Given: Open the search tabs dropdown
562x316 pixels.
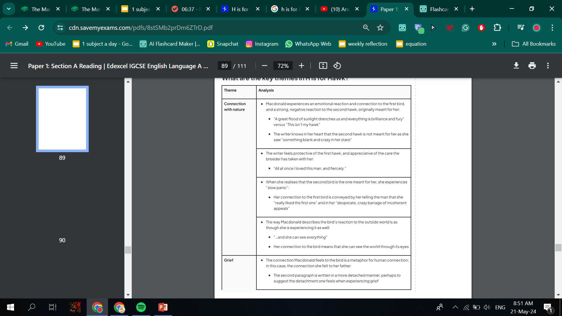Looking at the screenshot, I should coord(9,9).
